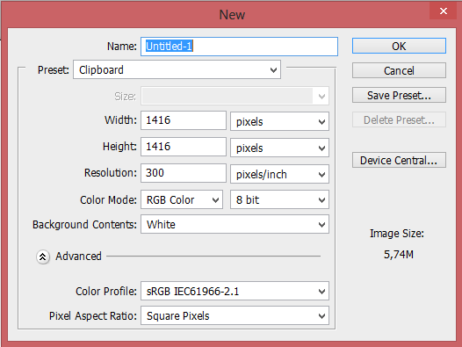Open the Pixel Aspect Ratio dropdown
This screenshot has width=462, height=347.
click(x=235, y=315)
